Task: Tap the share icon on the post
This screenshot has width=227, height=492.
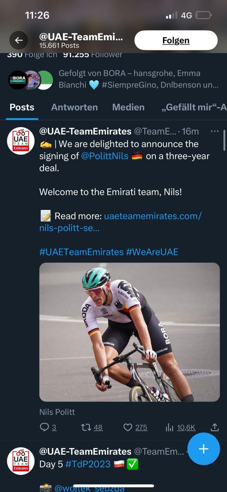Action: tap(215, 427)
